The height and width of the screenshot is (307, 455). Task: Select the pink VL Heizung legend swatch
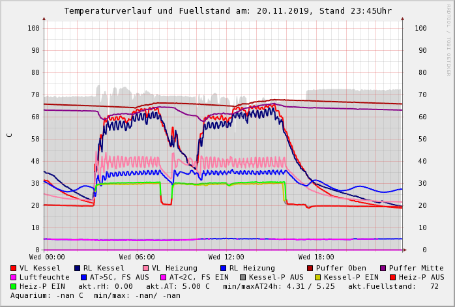tap(146, 269)
